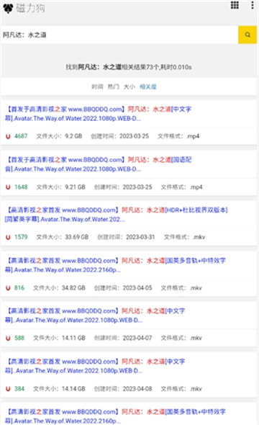Click the magnet icon beside 384
Viewport: 259px width, 425px height.
click(x=8, y=389)
